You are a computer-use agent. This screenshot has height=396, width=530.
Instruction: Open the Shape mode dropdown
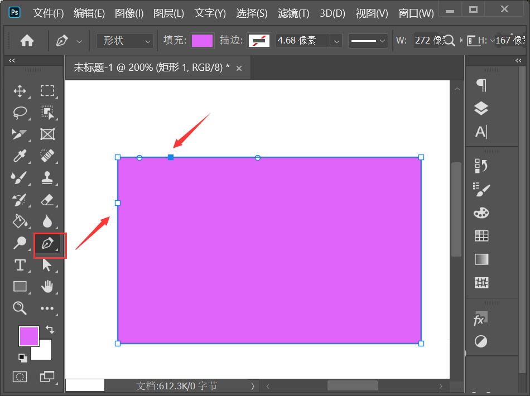click(124, 40)
